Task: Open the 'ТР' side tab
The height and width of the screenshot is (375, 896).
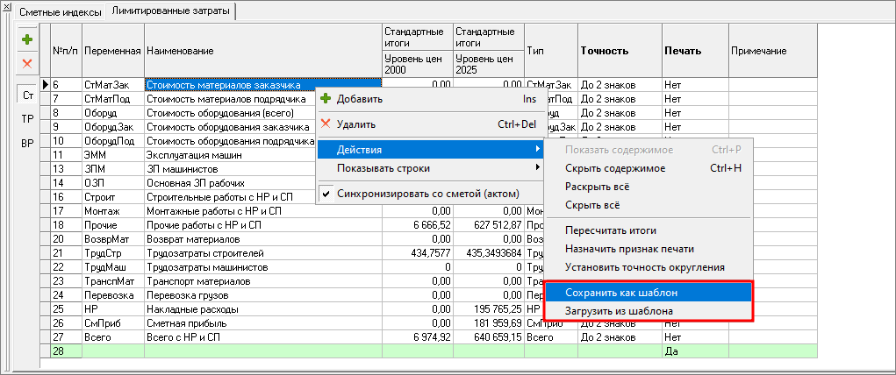Action: click(27, 118)
